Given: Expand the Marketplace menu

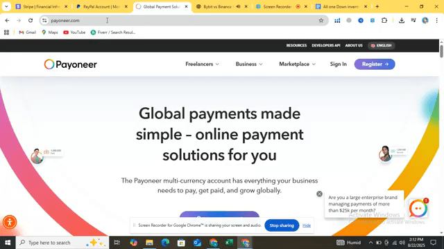Looking at the screenshot, I should click(297, 64).
